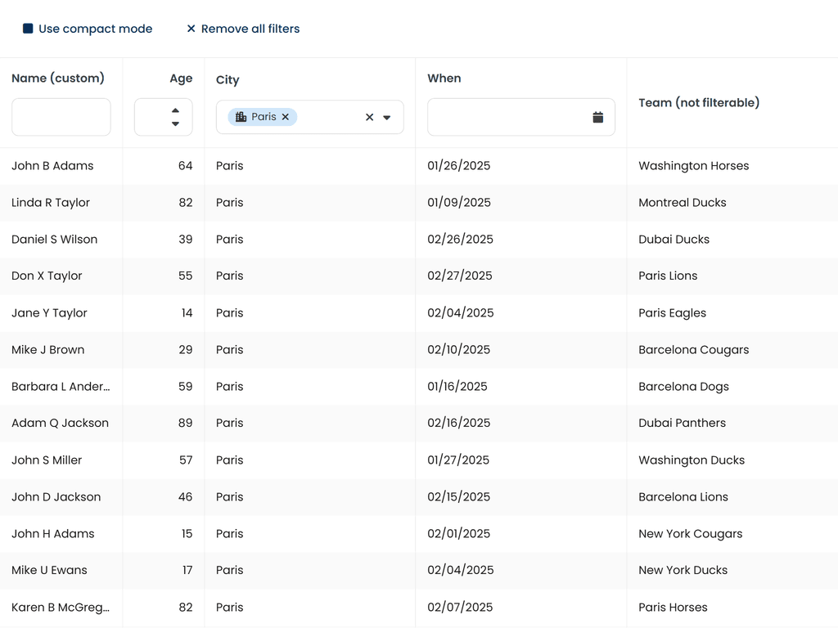The width and height of the screenshot is (838, 628).
Task: Clear the City filter selection
Action: coord(369,117)
